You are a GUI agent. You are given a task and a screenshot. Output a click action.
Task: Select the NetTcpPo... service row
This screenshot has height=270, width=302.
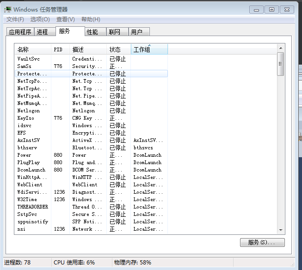click(91, 81)
